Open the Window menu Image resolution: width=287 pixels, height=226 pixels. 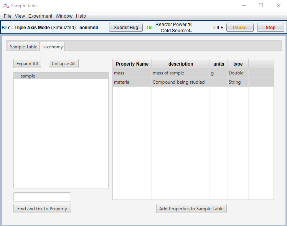tap(64, 16)
